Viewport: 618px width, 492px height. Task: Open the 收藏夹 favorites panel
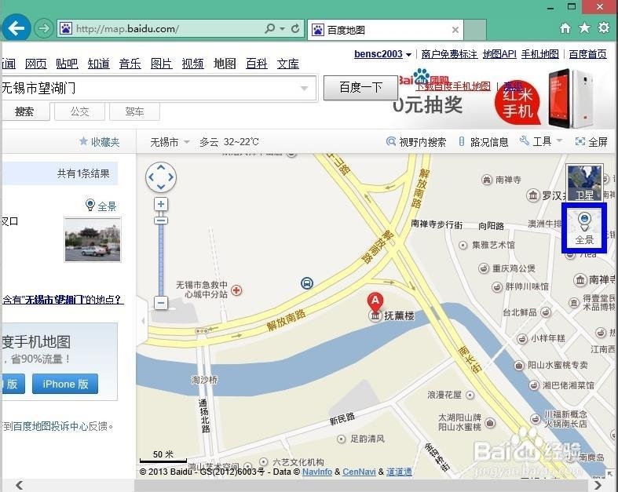[99, 142]
